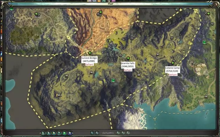Click the green rift icon north of Meridian
The image size is (220, 137).
[204, 42]
